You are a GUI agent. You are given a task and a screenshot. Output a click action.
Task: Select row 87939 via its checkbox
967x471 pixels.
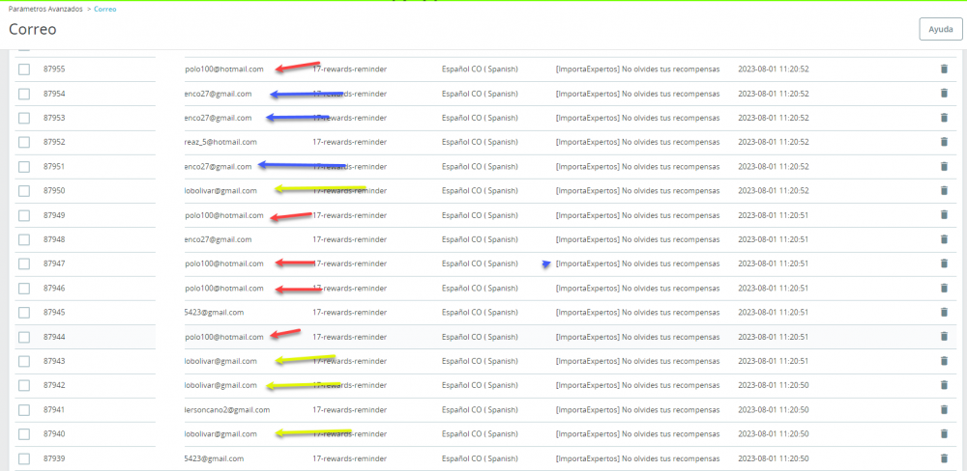24,458
